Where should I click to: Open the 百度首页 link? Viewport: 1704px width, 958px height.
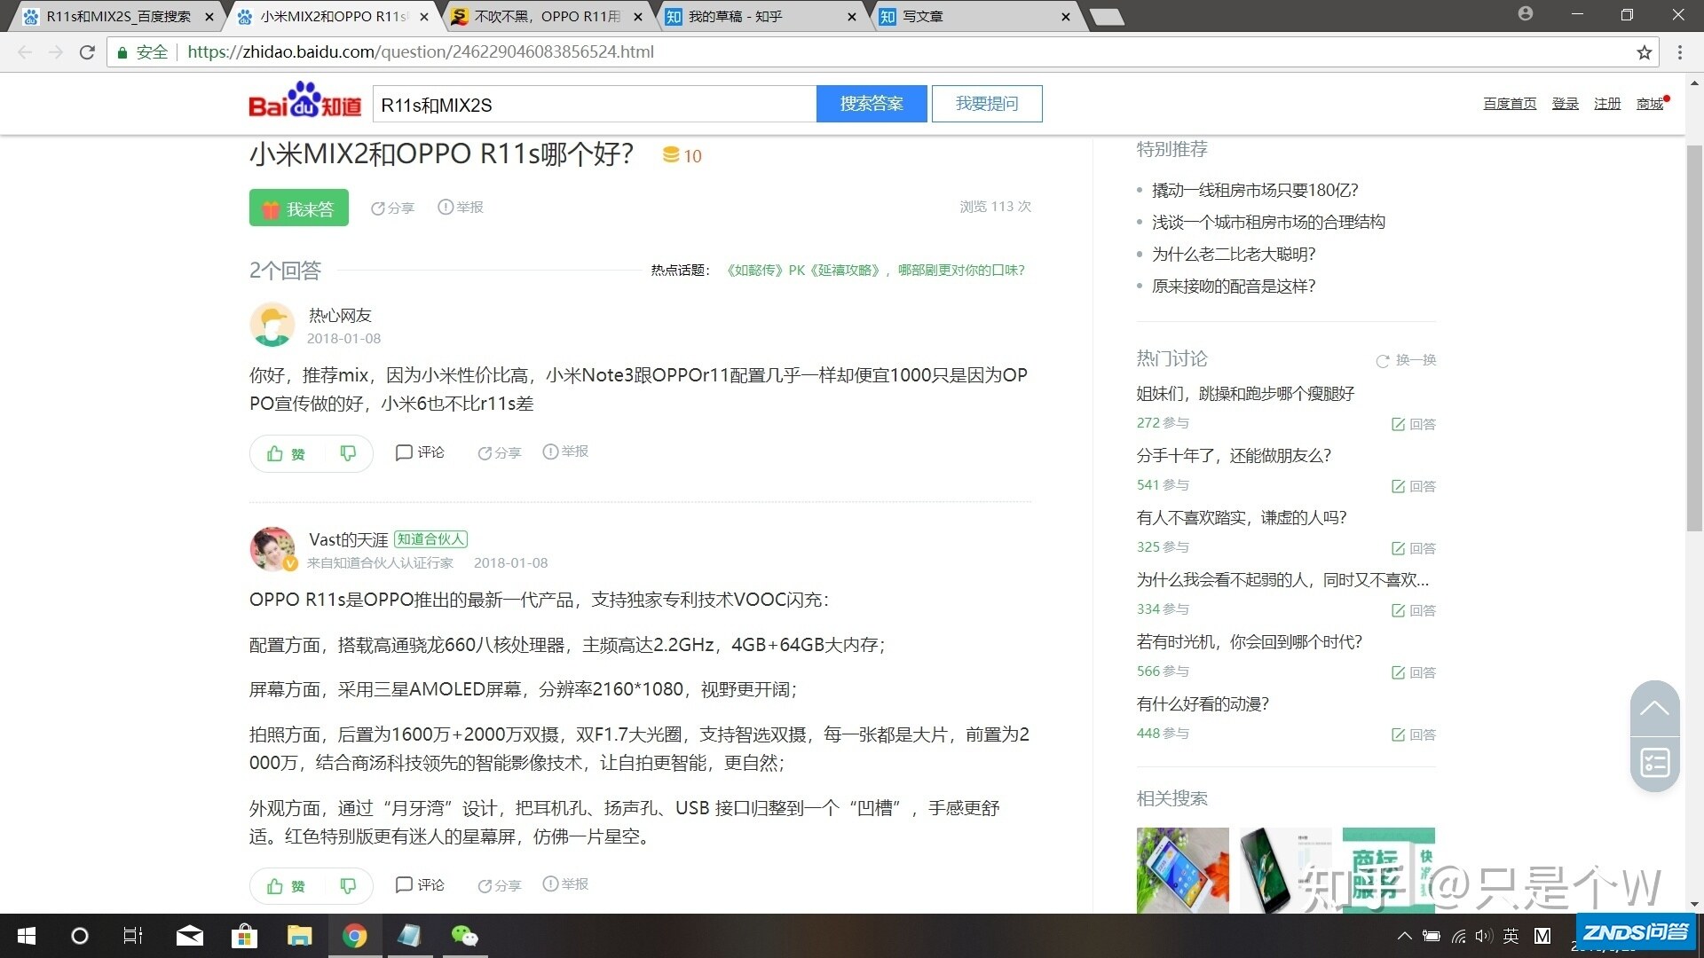(1510, 104)
